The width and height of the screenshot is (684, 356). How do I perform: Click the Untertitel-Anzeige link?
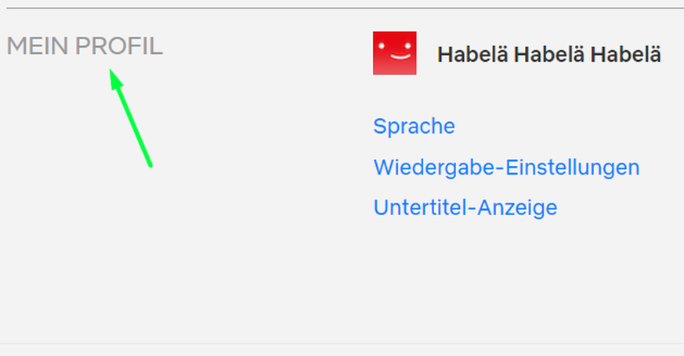(465, 208)
